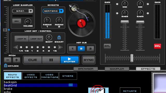
Task: Click the pause button
Action: pos(51,60)
